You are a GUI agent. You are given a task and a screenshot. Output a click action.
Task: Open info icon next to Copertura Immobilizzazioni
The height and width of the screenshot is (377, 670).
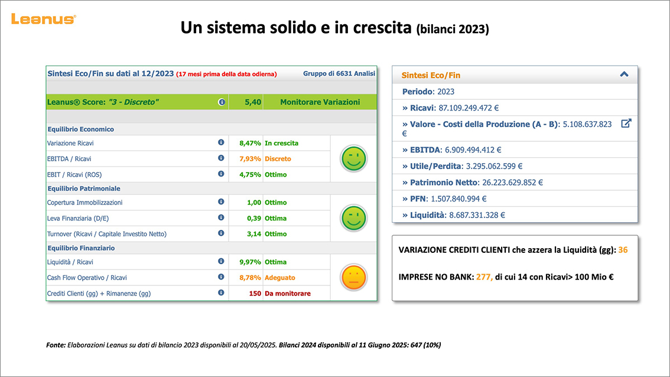point(221,201)
